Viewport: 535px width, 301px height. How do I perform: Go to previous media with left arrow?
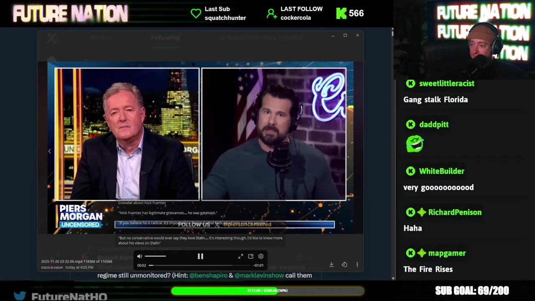click(x=49, y=151)
